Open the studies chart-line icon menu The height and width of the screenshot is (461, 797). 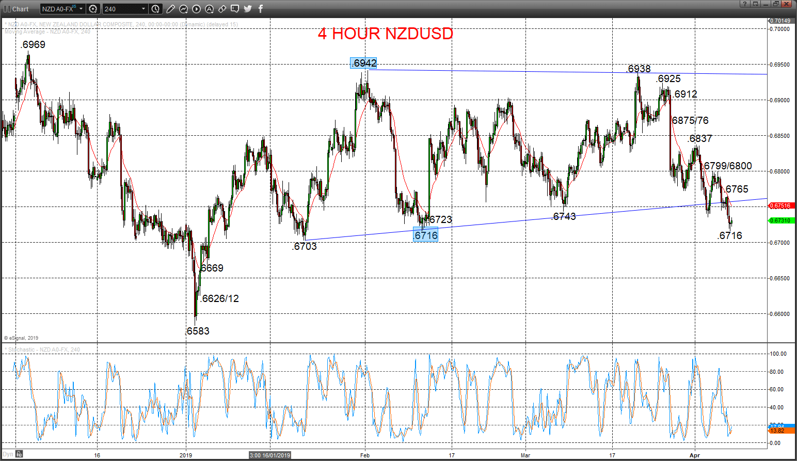click(183, 9)
